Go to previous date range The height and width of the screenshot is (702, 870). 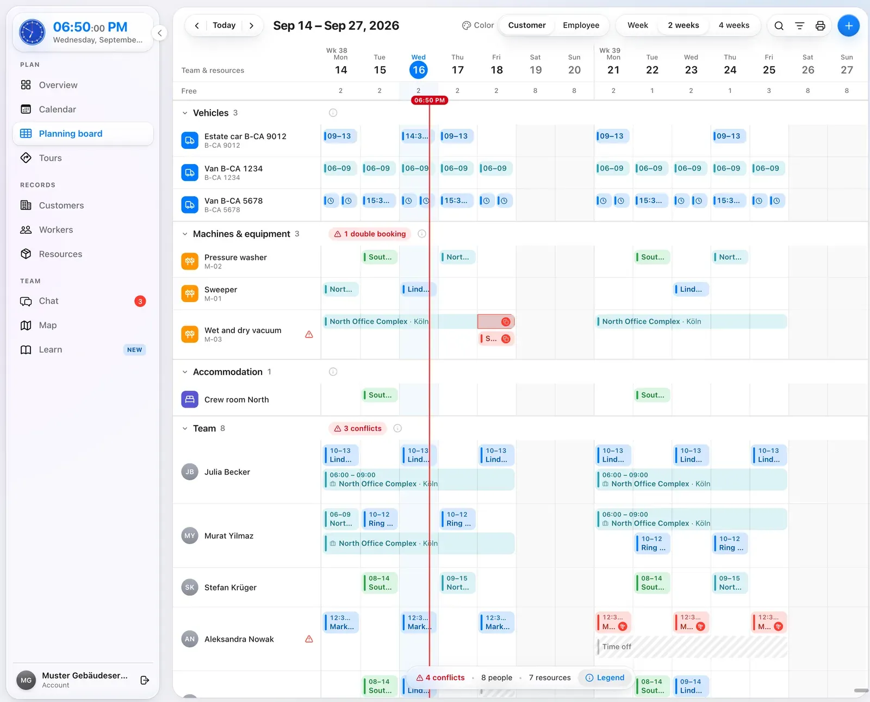point(197,26)
